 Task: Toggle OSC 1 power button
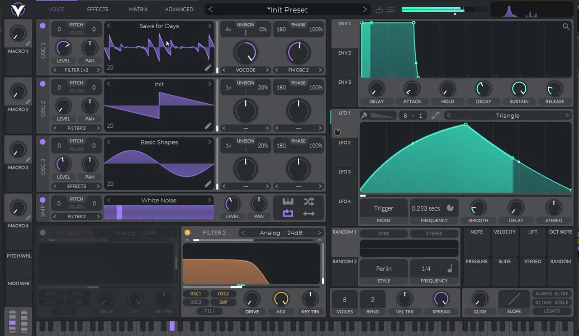43,26
